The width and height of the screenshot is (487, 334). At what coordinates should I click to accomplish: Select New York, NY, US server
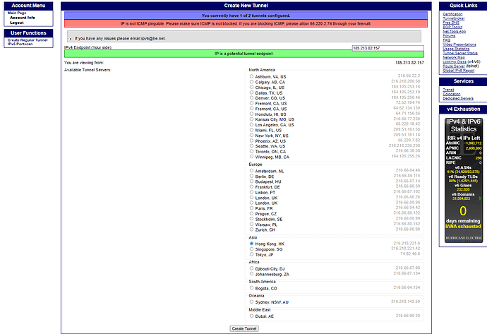pos(251,135)
